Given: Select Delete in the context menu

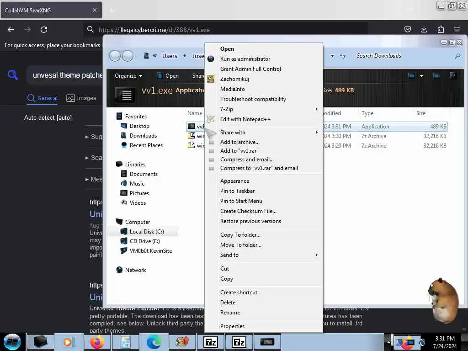Looking at the screenshot, I should tap(228, 303).
